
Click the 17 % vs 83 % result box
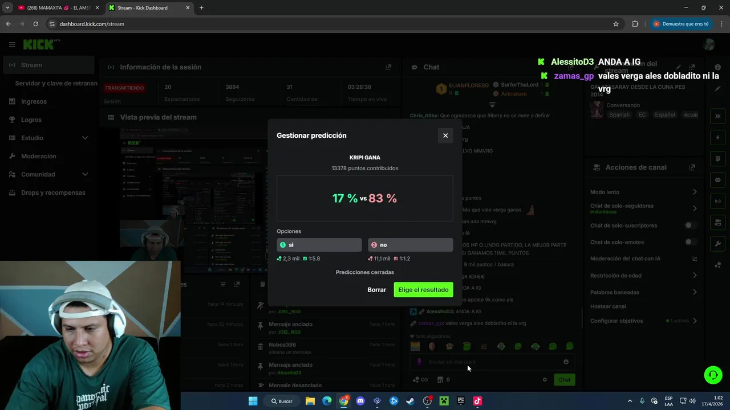[365, 198]
